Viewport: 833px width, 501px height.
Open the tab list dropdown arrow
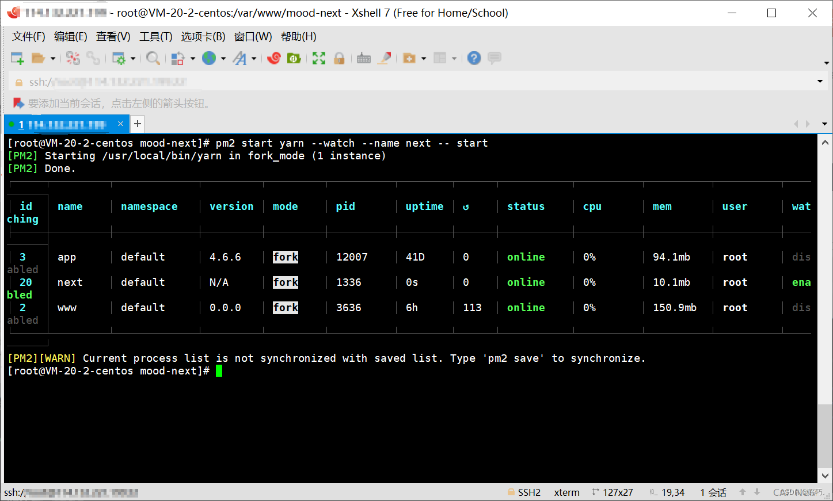point(824,124)
